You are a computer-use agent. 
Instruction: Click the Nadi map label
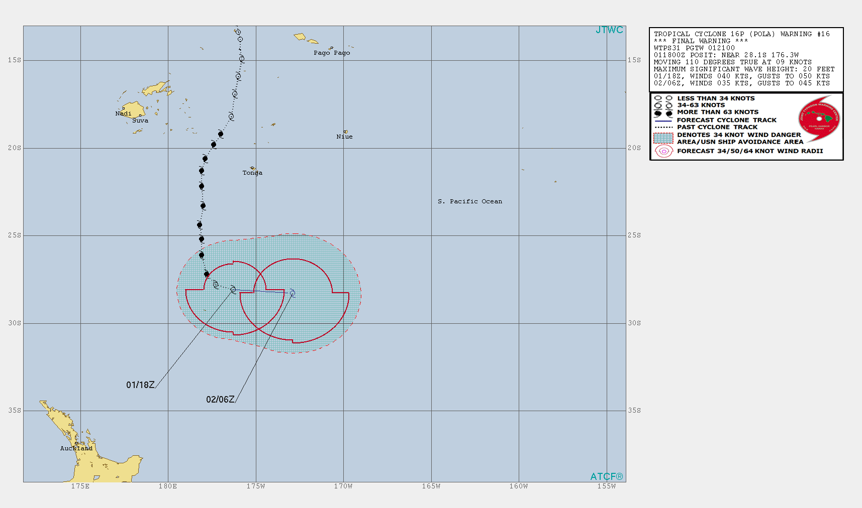[x=123, y=113]
